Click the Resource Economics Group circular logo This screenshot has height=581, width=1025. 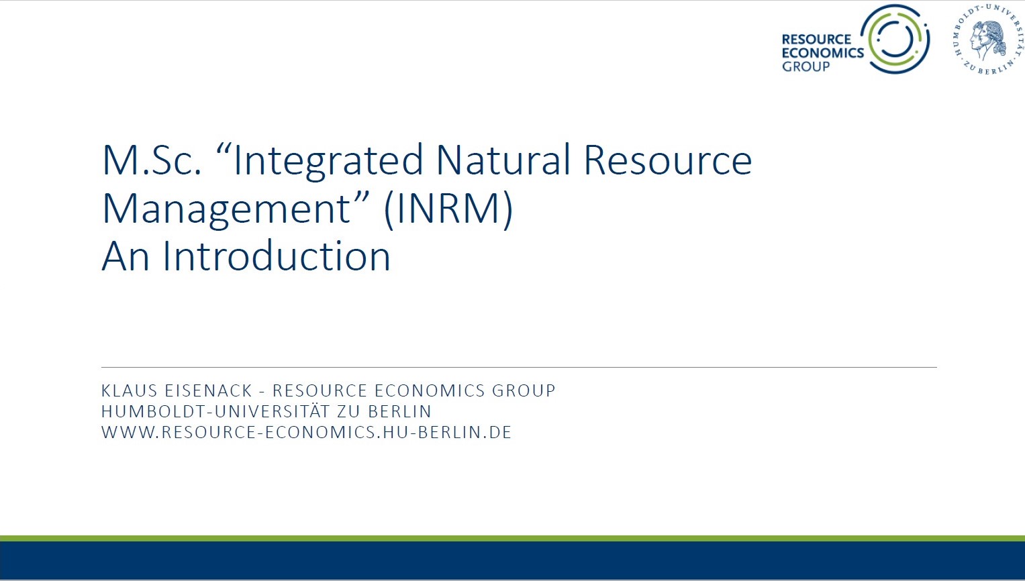point(895,39)
